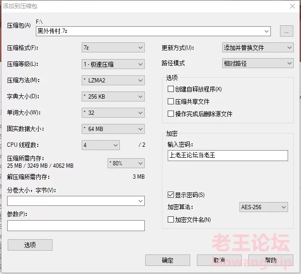Click the text 25 MB / 3249 MB / 4062 MB

coord(40,166)
